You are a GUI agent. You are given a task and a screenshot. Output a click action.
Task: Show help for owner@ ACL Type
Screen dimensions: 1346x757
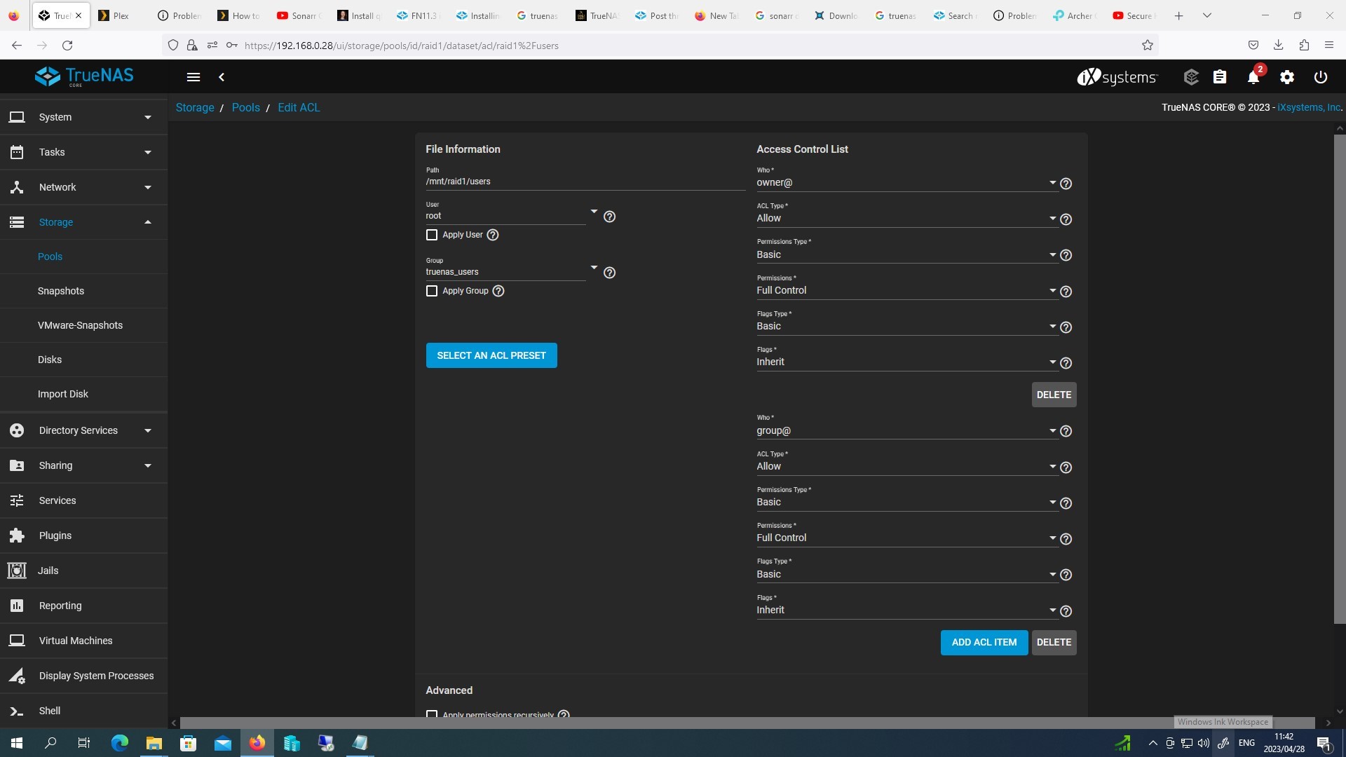[1066, 219]
